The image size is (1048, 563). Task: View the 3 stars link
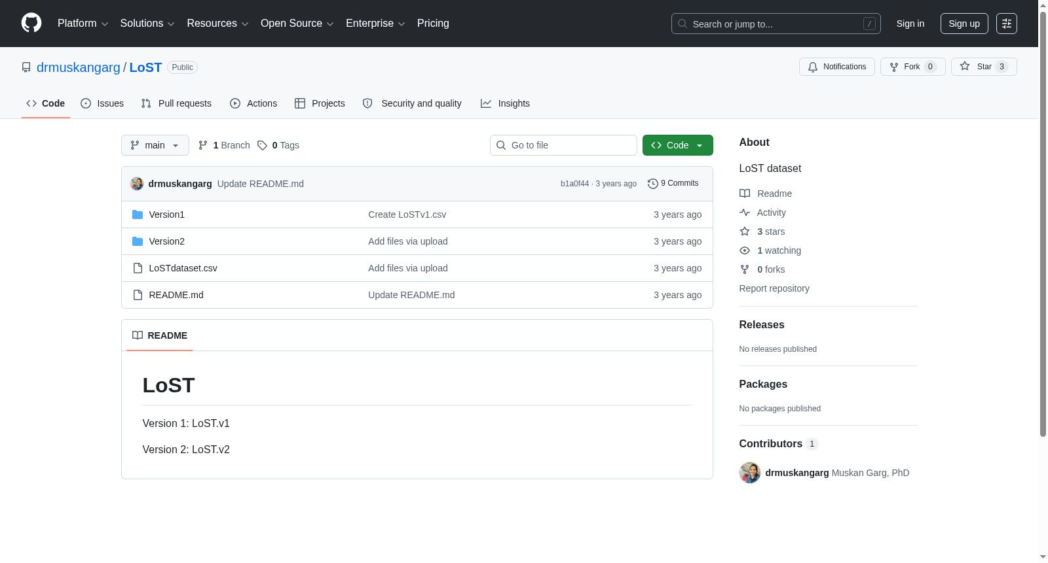[x=762, y=231]
